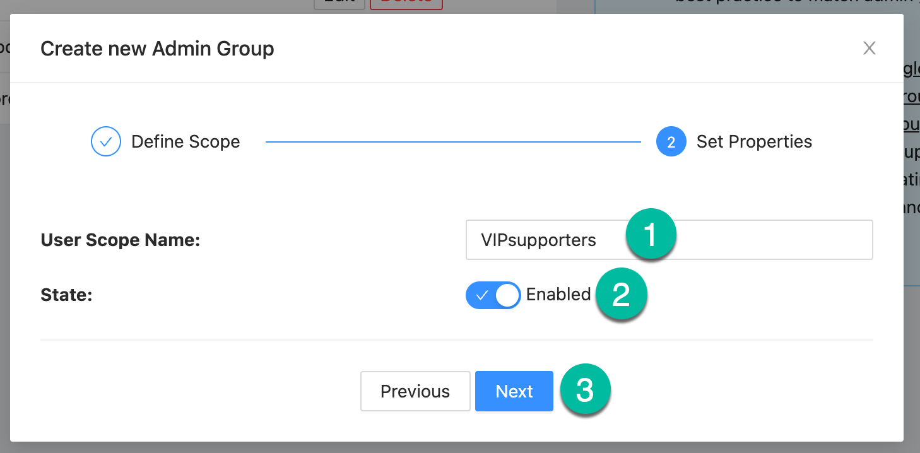Click the green badge numbered 2
The height and width of the screenshot is (453, 920).
pyautogui.click(x=621, y=295)
